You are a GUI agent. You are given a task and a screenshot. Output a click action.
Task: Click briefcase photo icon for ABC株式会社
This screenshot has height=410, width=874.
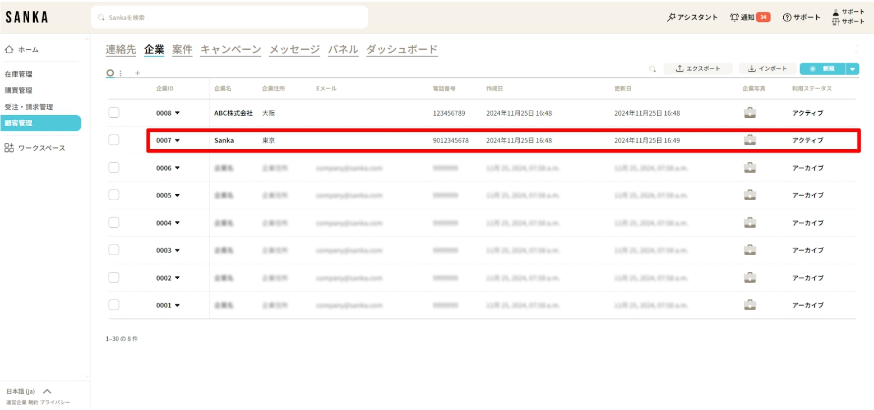coord(750,113)
